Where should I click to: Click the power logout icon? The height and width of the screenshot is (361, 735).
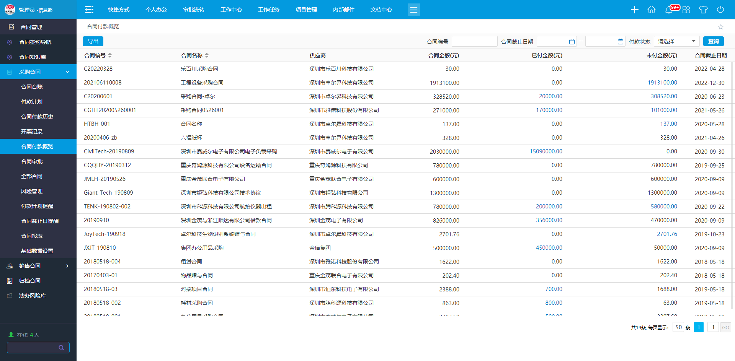tap(720, 10)
